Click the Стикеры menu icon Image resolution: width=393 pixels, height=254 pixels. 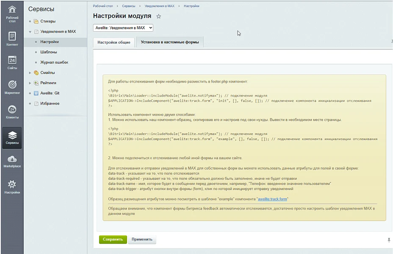36,21
